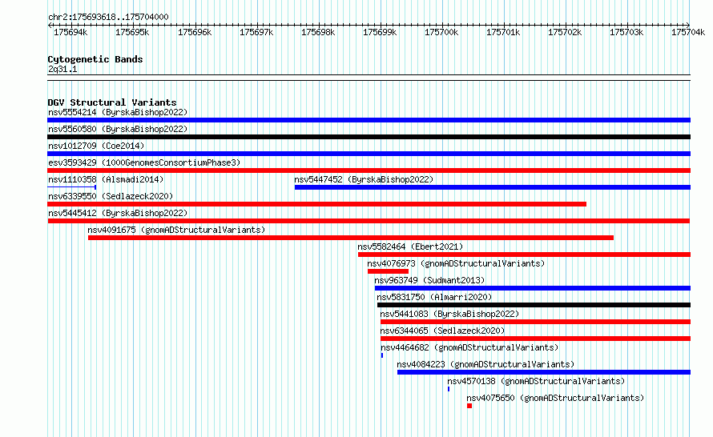Click the 175699k ruler tick label
This screenshot has height=437, width=713.
coord(380,32)
